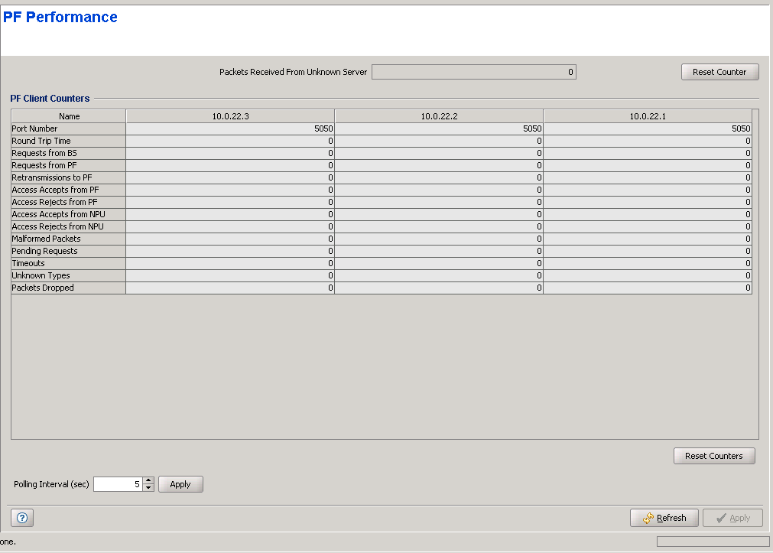Increase polling interval with up arrow
This screenshot has width=773, height=553.
pyautogui.click(x=148, y=480)
